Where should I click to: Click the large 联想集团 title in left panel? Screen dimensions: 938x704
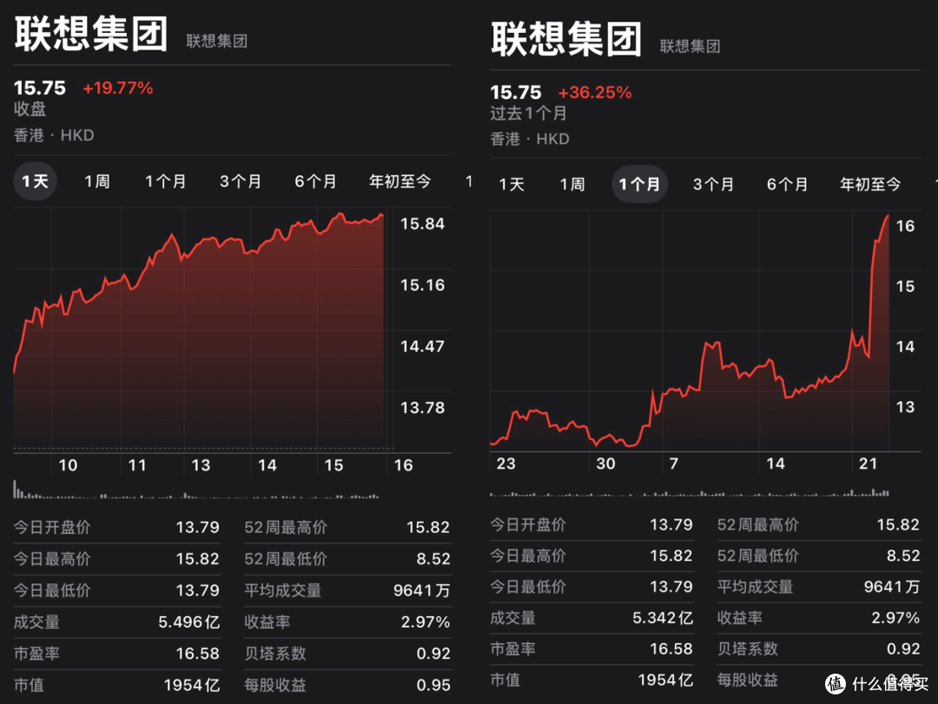click(91, 34)
